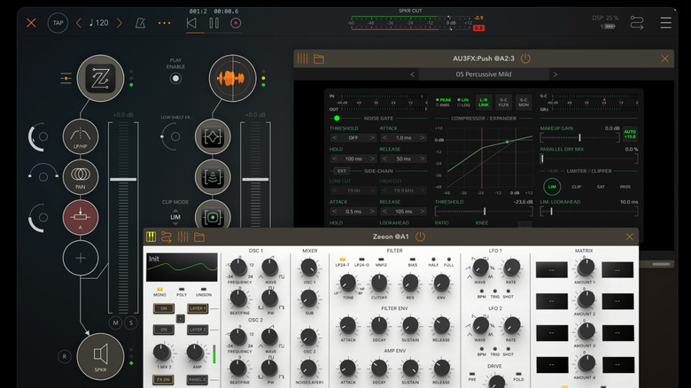Viewport: 691px width, 388px height.
Task: Select LOG mode in Push
Action: [463, 105]
